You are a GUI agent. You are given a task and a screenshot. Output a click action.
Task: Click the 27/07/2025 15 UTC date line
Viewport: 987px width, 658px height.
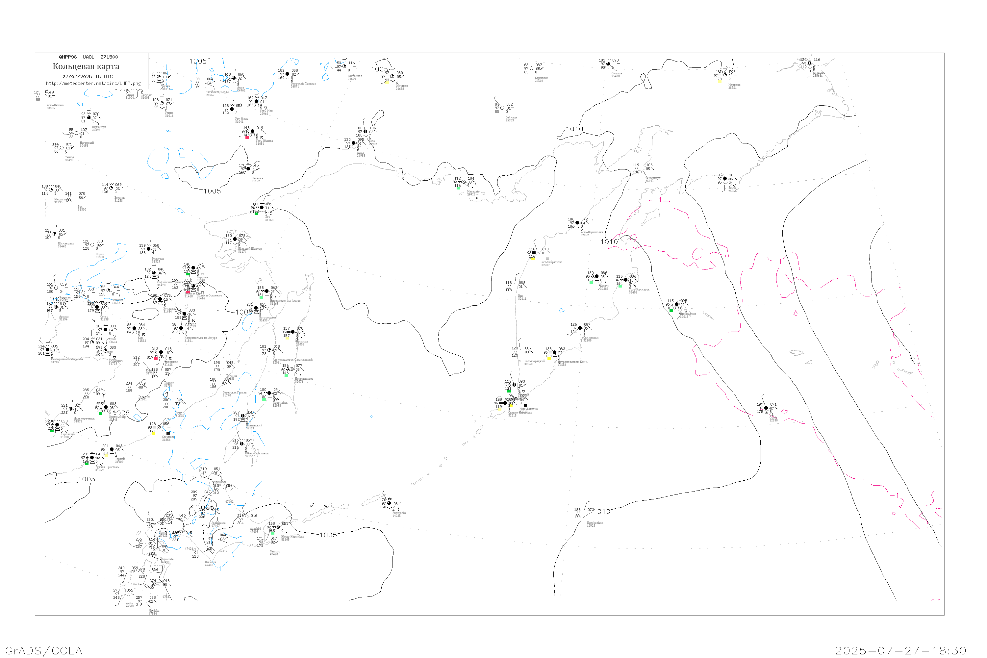click(x=87, y=77)
